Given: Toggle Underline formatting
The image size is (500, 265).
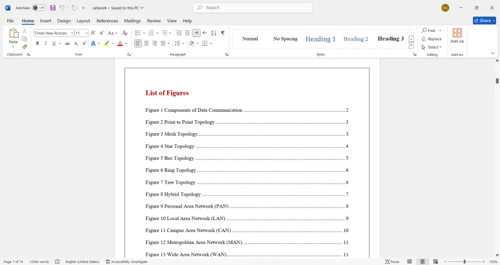Looking at the screenshot, I should pyautogui.click(x=54, y=43).
